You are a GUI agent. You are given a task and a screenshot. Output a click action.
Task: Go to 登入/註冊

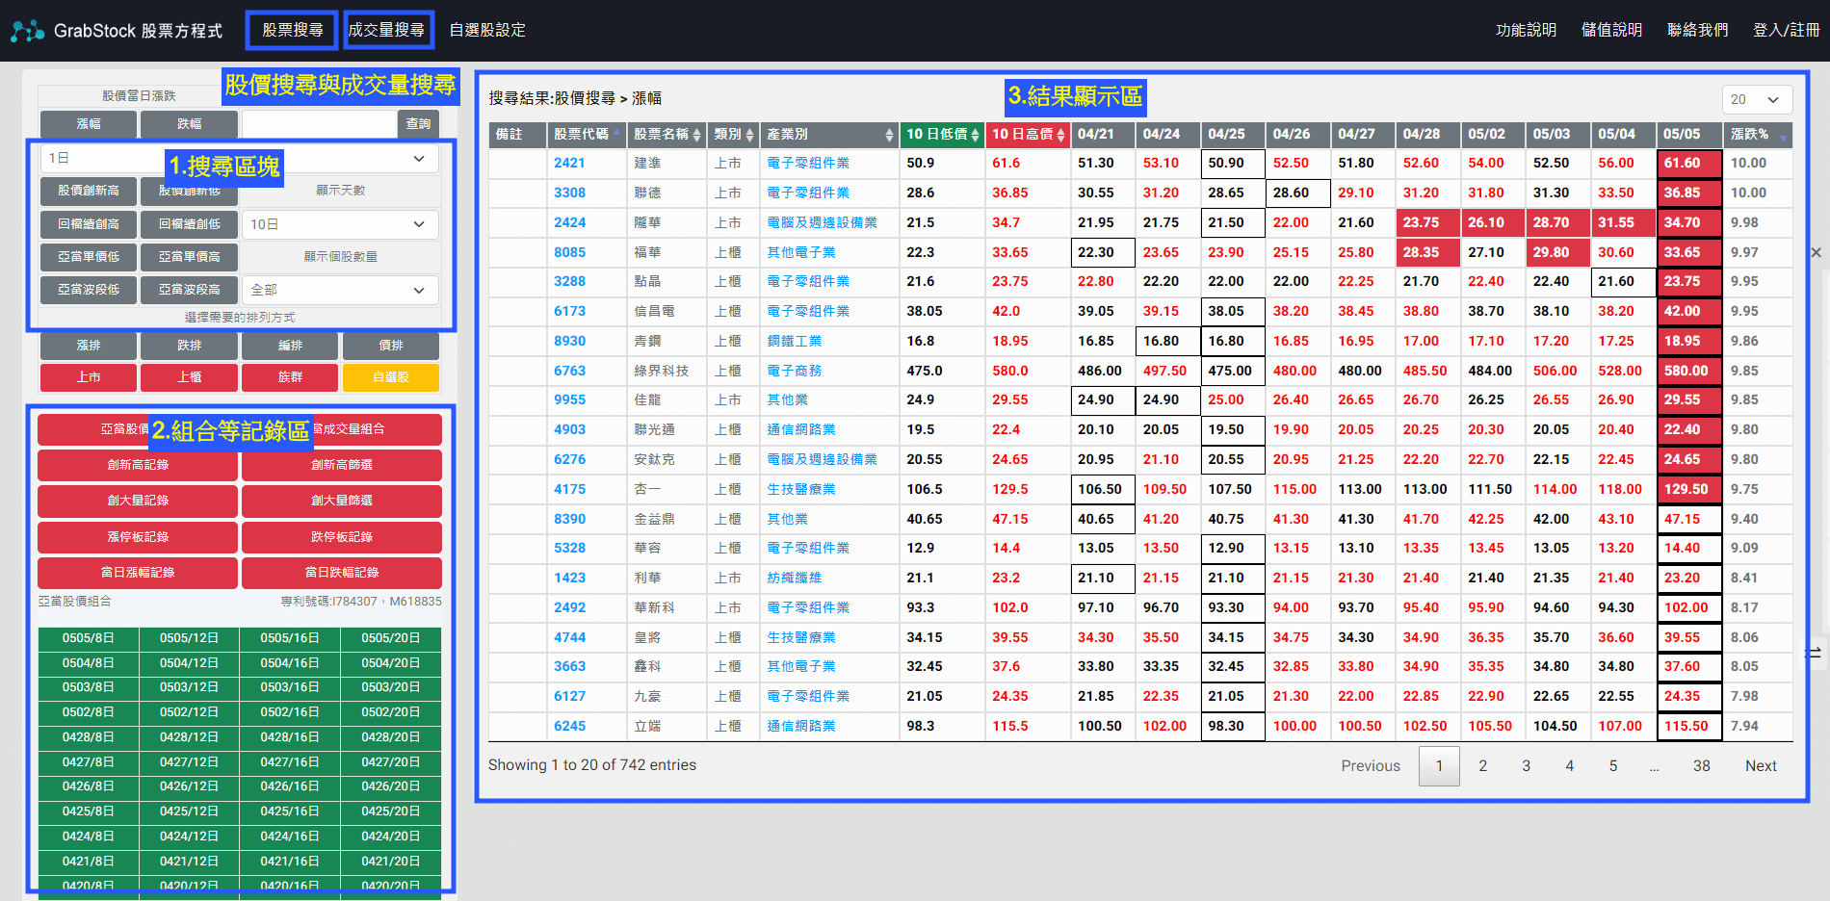[x=1786, y=30]
